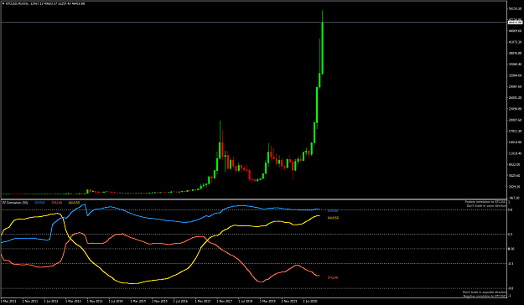This screenshot has width=524, height=305.
Task: Click the 8022.00 value on price axis
Action: tap(515, 164)
